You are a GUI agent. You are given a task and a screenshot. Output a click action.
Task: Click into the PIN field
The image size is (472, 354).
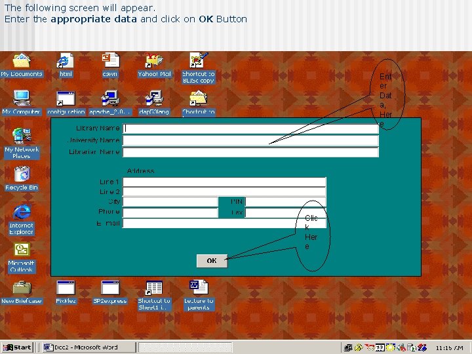[x=285, y=202]
